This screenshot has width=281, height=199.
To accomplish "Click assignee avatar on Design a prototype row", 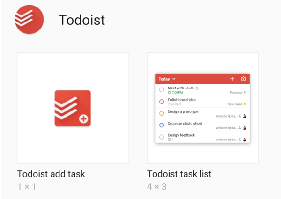I will [244, 116].
